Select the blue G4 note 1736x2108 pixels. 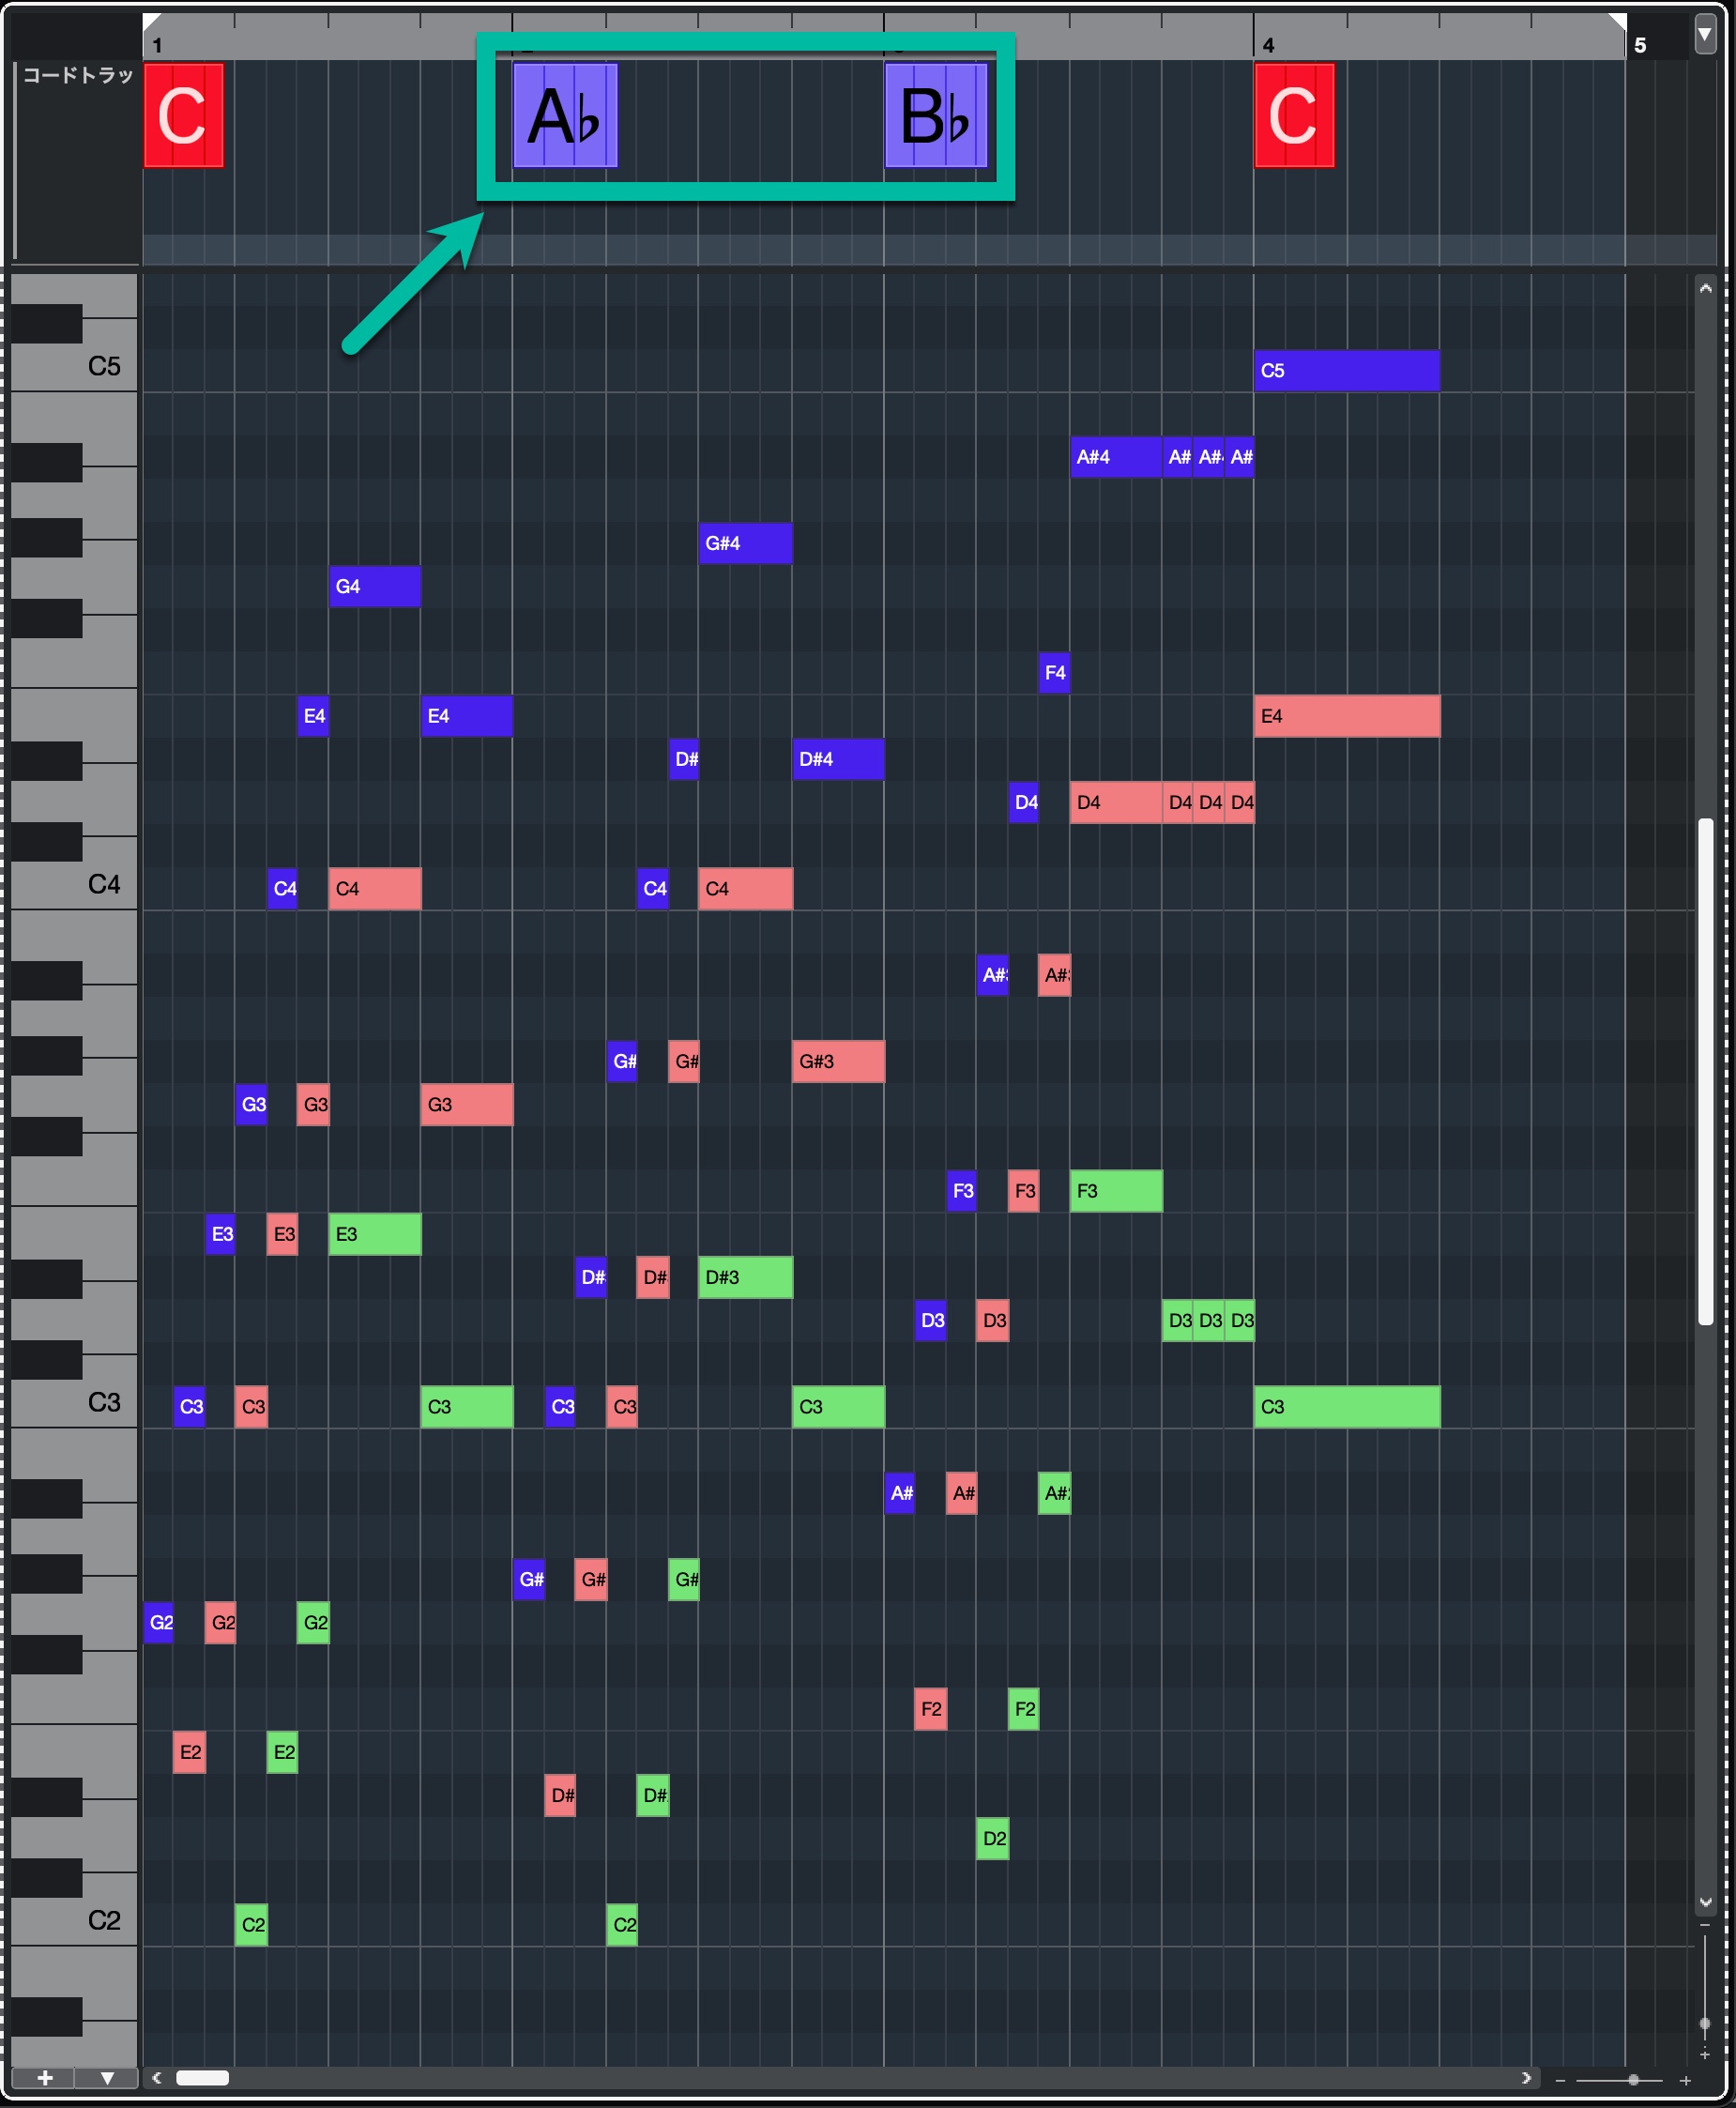tap(375, 586)
